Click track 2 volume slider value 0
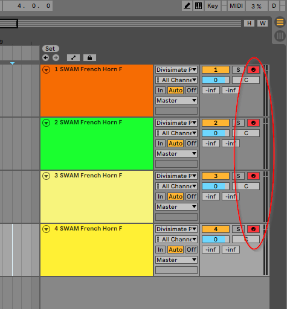 tap(216, 133)
